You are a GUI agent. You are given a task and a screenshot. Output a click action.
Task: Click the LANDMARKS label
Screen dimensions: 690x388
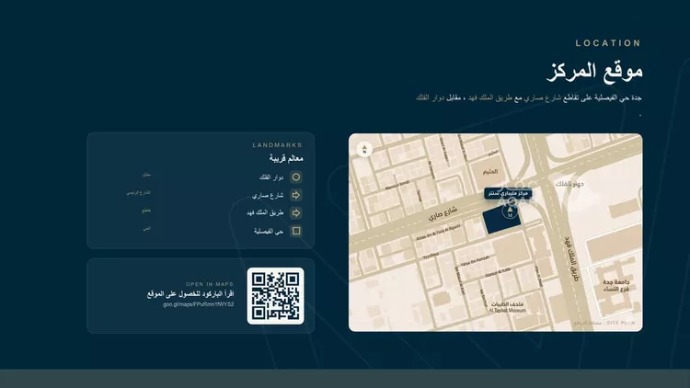click(277, 144)
